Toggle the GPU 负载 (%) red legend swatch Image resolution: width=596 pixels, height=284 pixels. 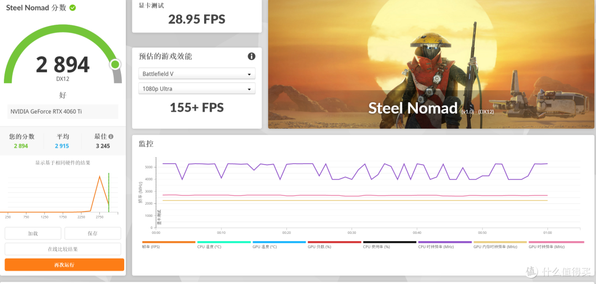[x=334, y=242]
